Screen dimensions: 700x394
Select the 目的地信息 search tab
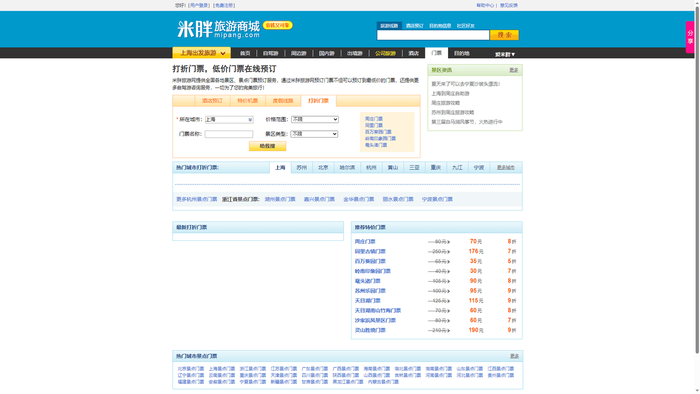click(440, 26)
